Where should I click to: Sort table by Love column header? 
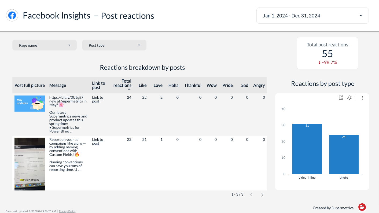158,85
